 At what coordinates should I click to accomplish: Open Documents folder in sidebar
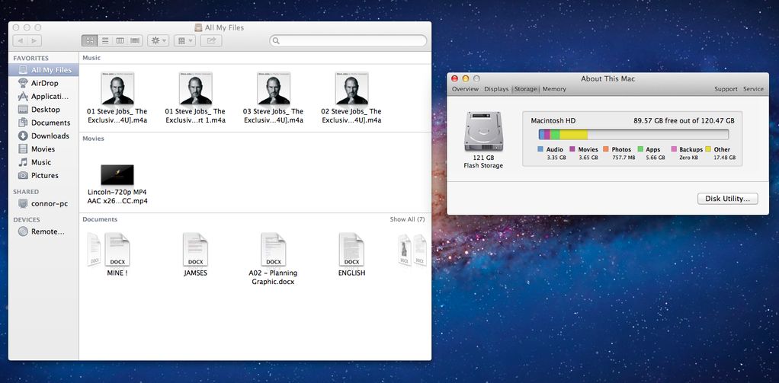click(x=43, y=123)
